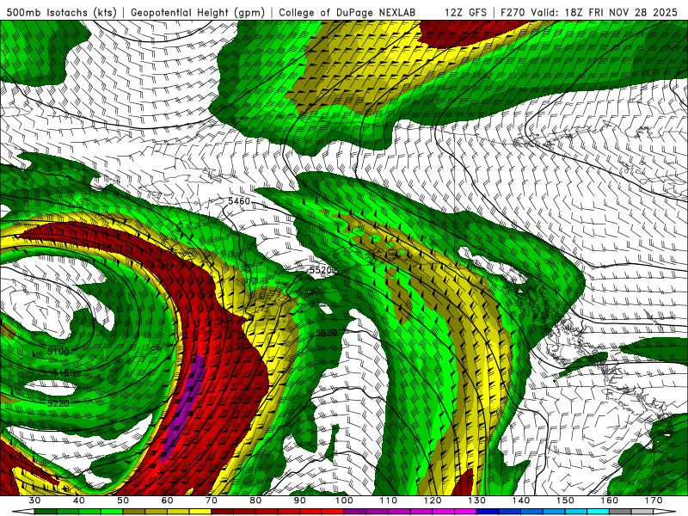Click the 5460 height contour label
Image resolution: width=688 pixels, height=516 pixels.
[x=239, y=201]
